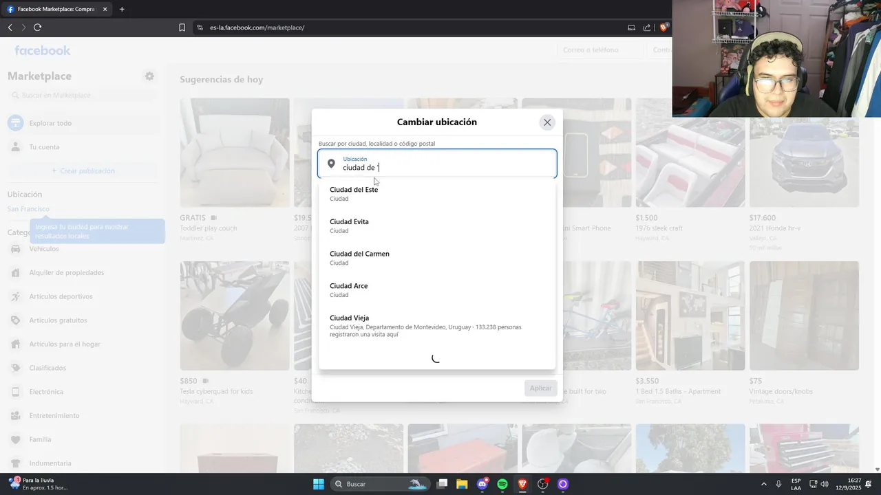Click Crear publicación button
This screenshot has width=881, height=495.
(83, 170)
